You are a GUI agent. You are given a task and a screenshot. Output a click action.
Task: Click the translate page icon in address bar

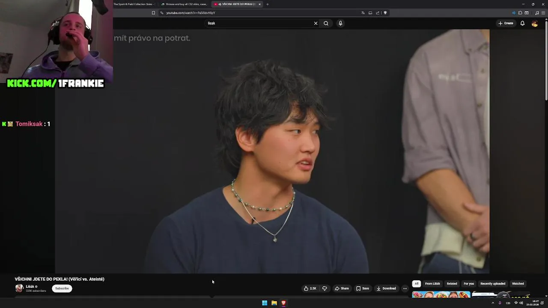(x=363, y=13)
